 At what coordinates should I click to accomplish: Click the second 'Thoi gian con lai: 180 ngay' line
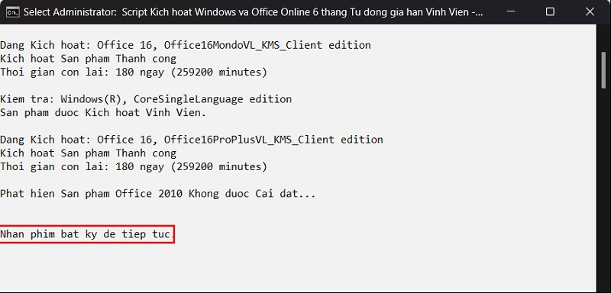[134, 167]
